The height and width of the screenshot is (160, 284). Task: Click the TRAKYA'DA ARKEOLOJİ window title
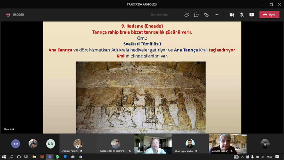142,4
